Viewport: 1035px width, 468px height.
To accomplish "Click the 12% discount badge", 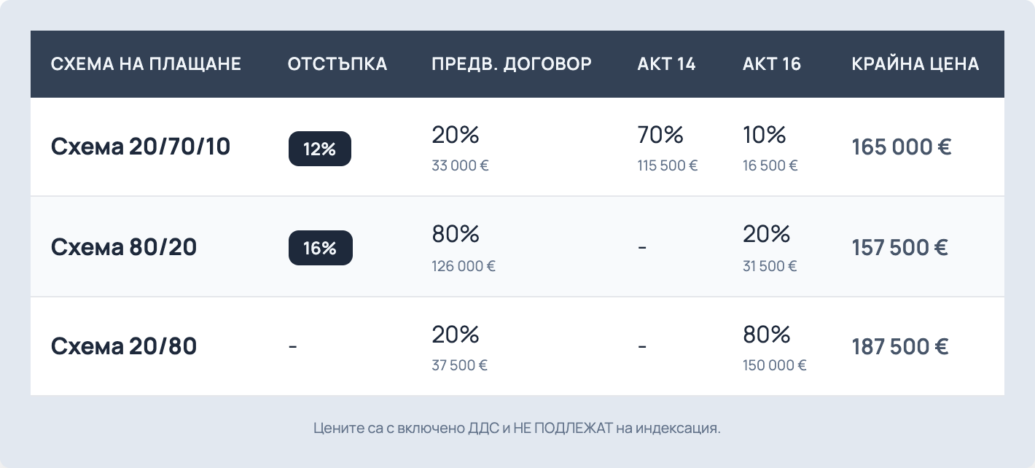I will click(319, 149).
